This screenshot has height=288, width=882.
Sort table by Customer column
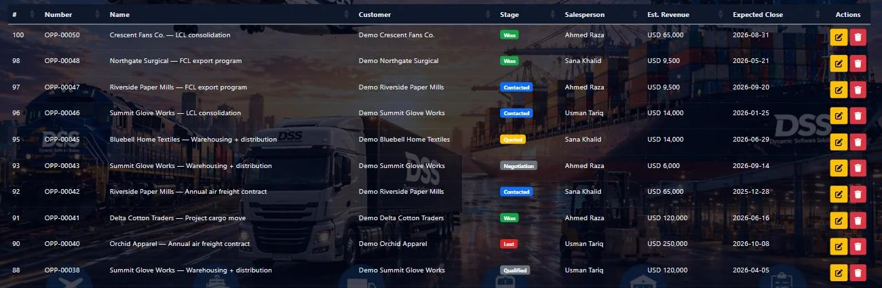click(425, 14)
